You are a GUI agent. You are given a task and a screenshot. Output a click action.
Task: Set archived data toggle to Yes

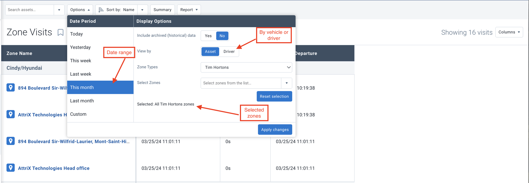[208, 36]
